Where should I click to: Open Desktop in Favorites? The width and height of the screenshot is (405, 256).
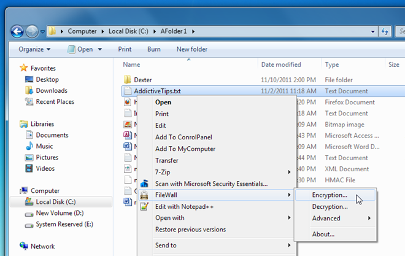[47, 79]
